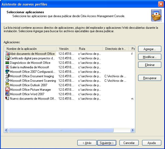Click the Microsoft Office Picture Manager icon
The width and height of the screenshot is (165, 149).
[x=7, y=89]
